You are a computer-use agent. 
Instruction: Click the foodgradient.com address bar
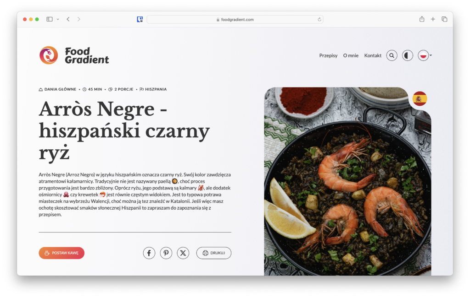[x=235, y=19]
